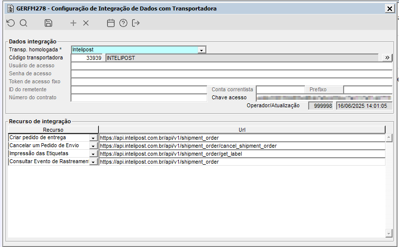Click the Intelipost combo box field

(135, 50)
